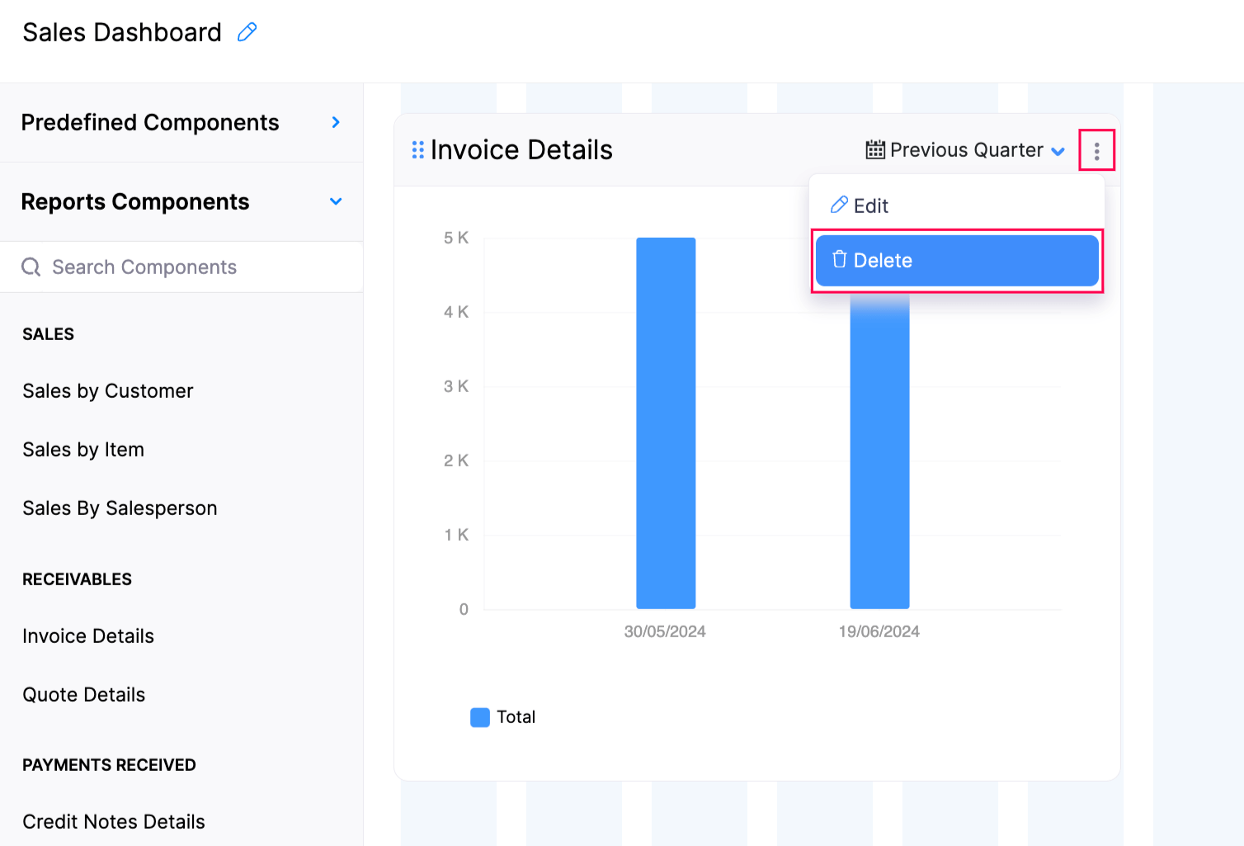Collapse the Reports Components section

335,201
